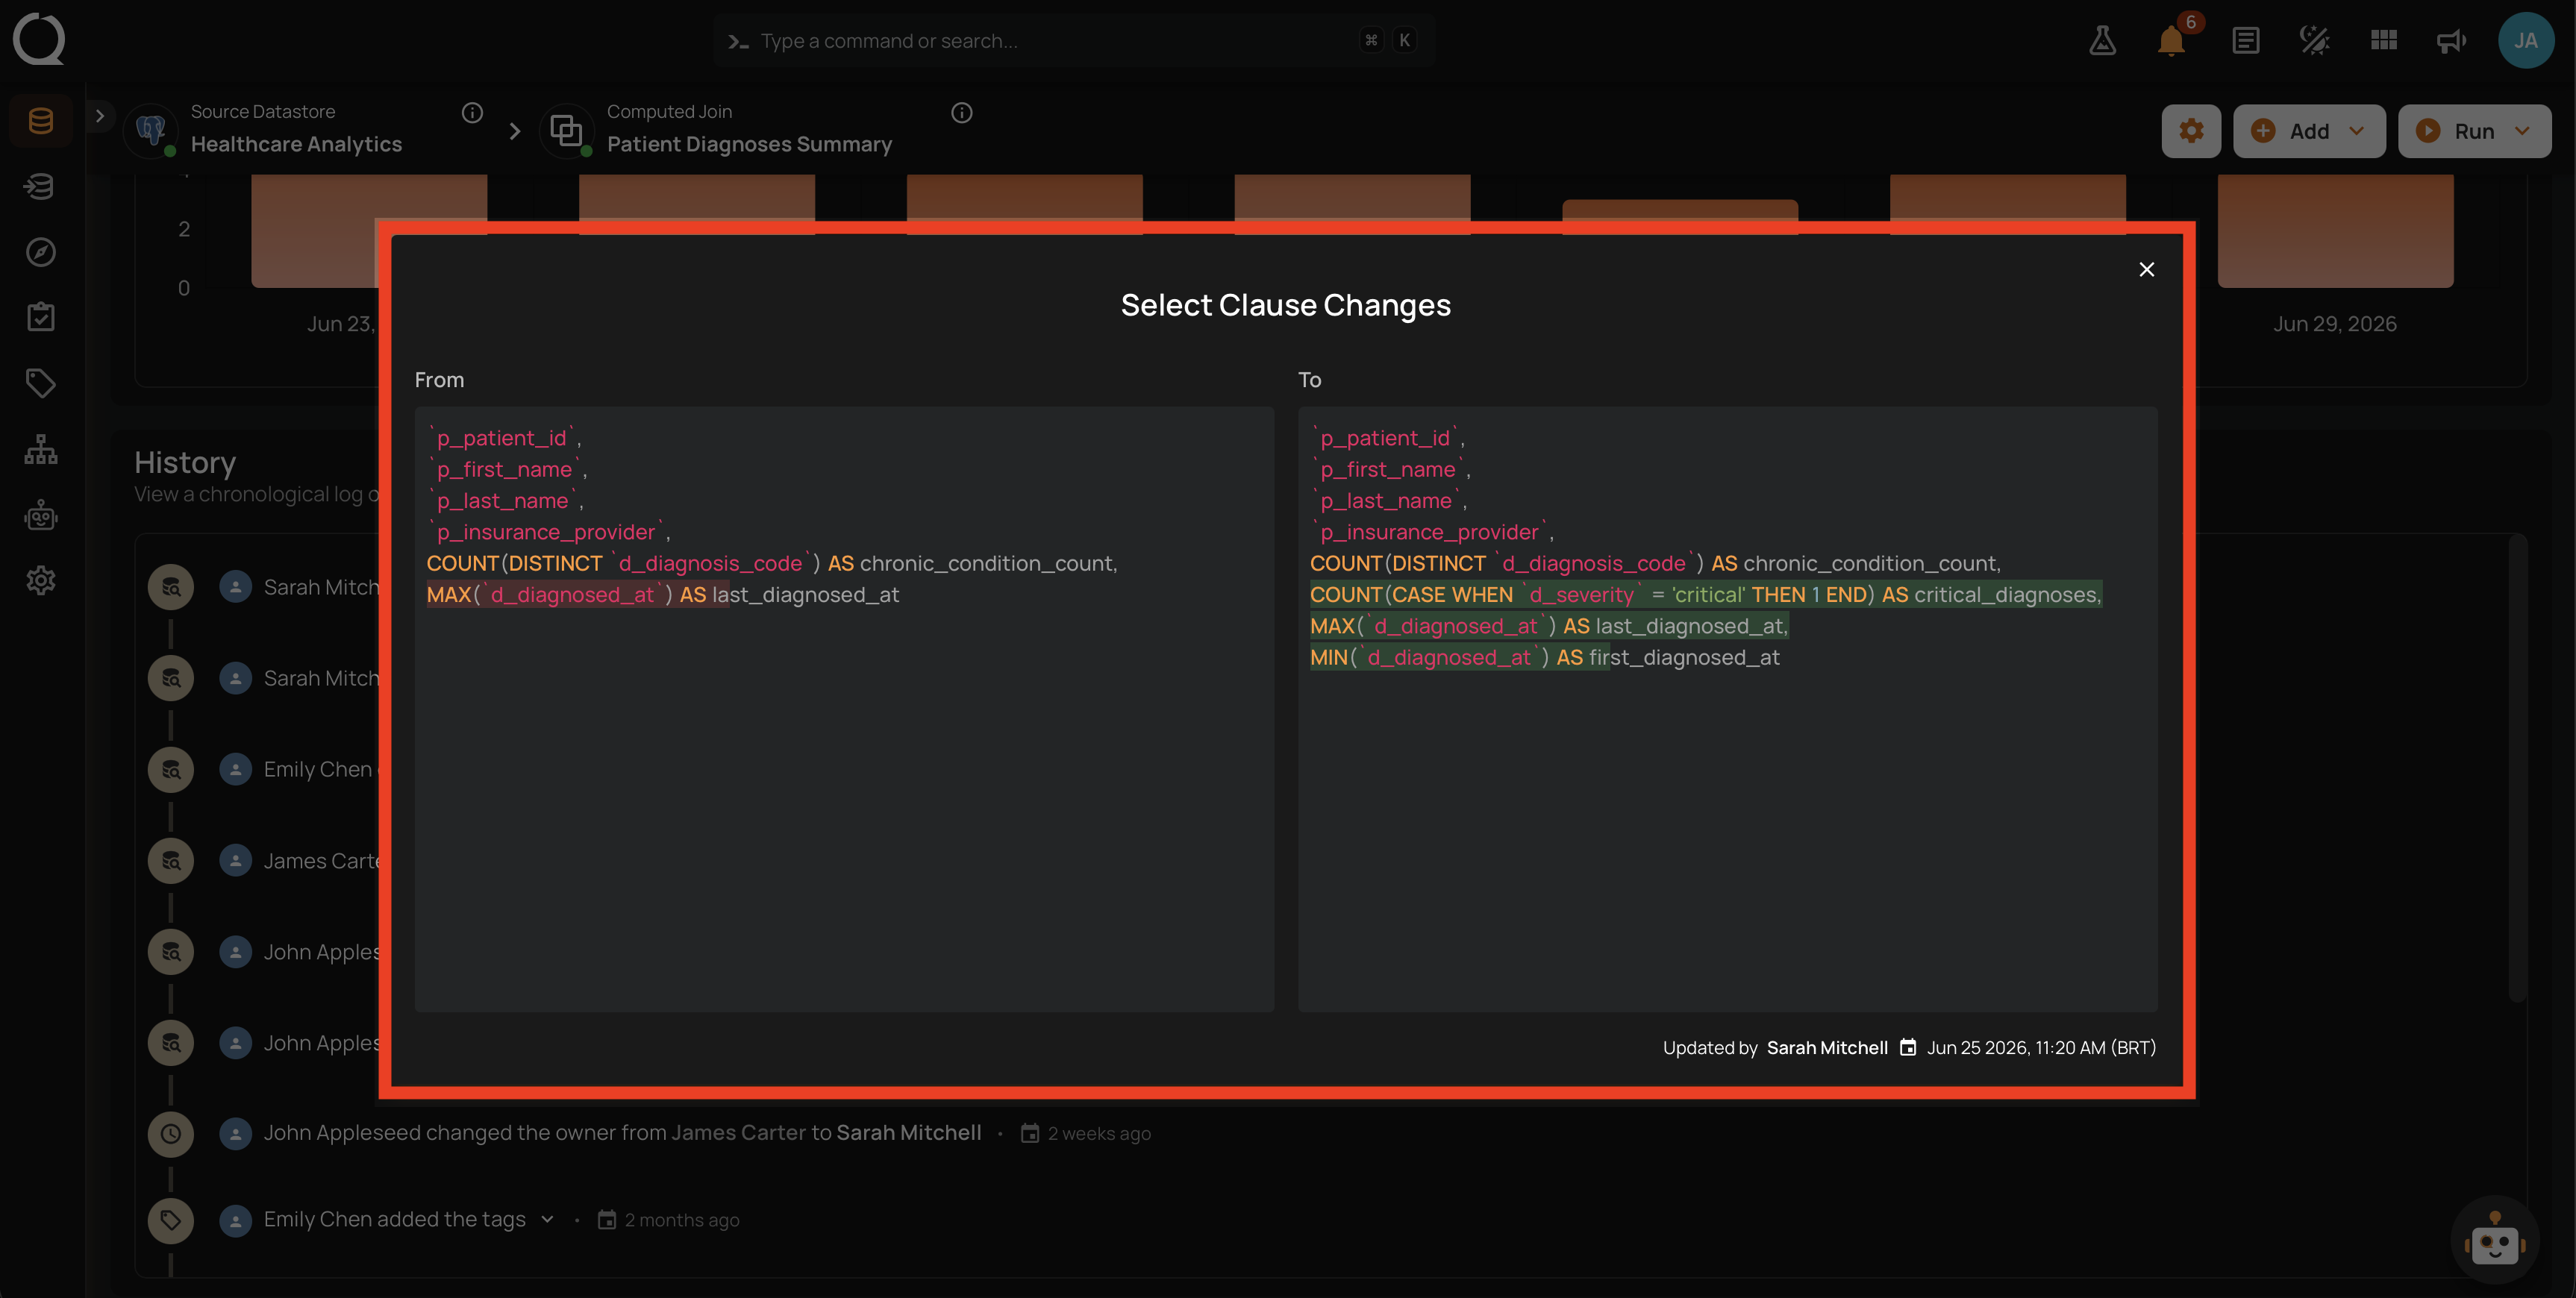
Task: Toggle the theme wand icon in top bar
Action: [x=2314, y=41]
